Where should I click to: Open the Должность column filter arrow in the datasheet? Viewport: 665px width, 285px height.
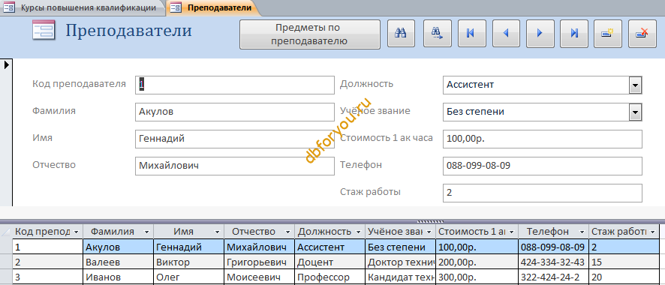click(x=359, y=232)
